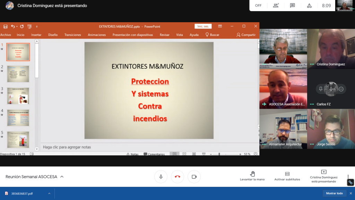Click the red hang up call button
The image size is (355, 200).
click(177, 177)
